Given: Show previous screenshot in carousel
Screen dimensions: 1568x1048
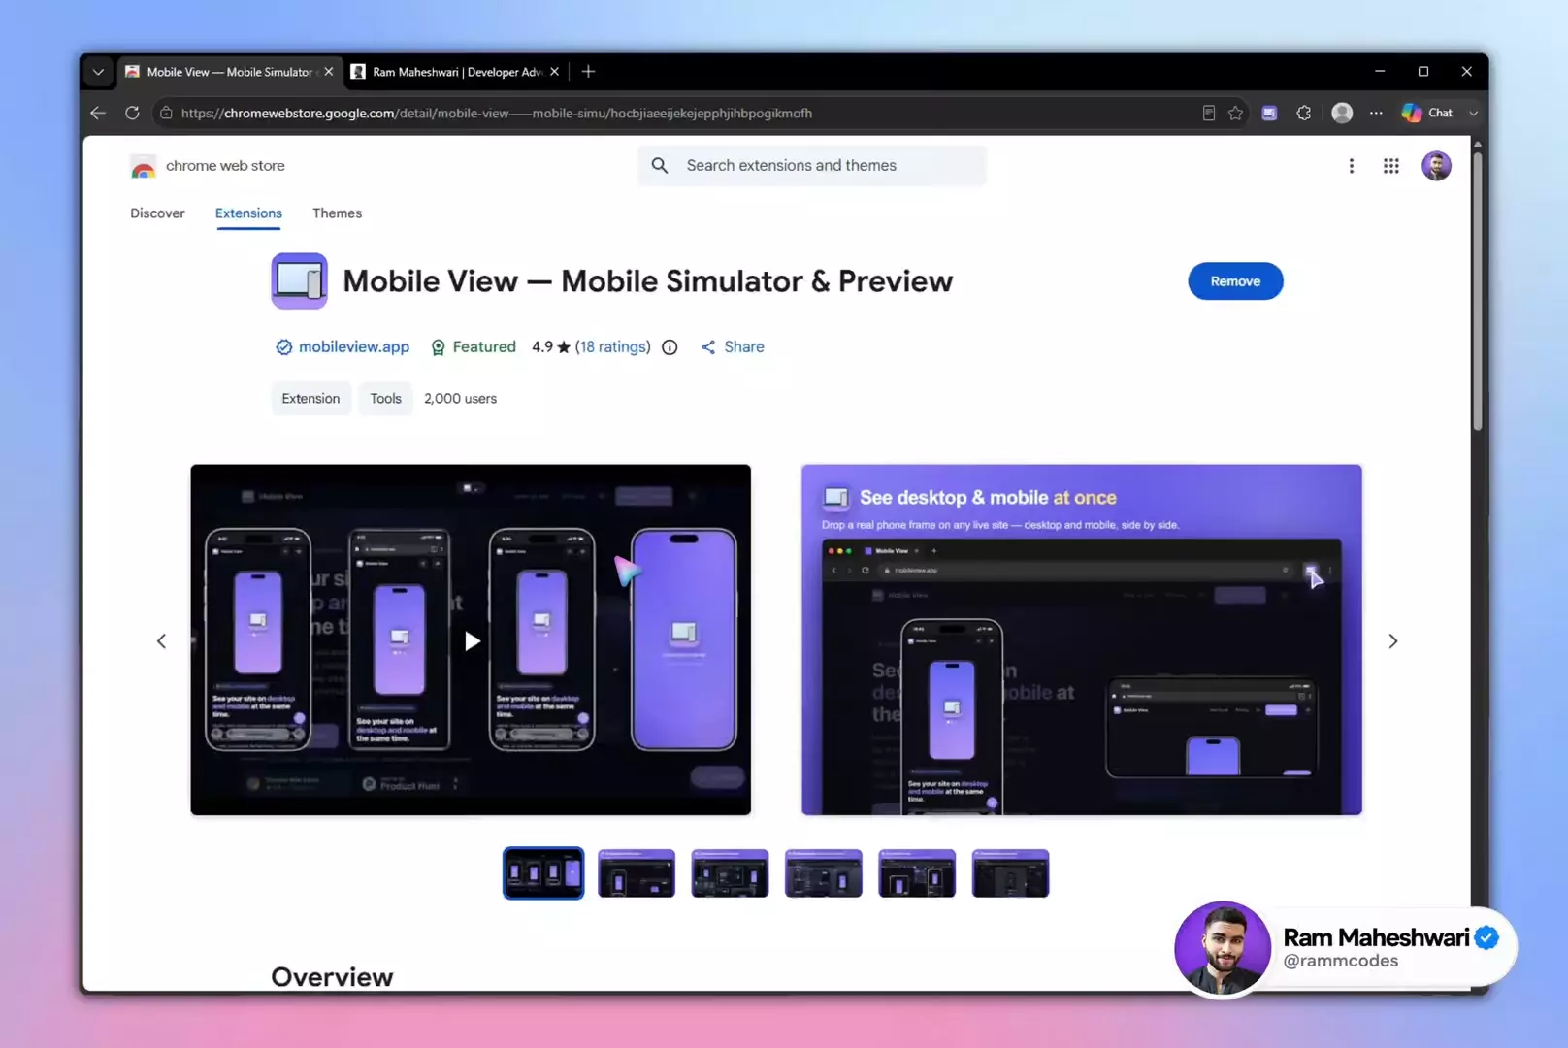Looking at the screenshot, I should 161,641.
